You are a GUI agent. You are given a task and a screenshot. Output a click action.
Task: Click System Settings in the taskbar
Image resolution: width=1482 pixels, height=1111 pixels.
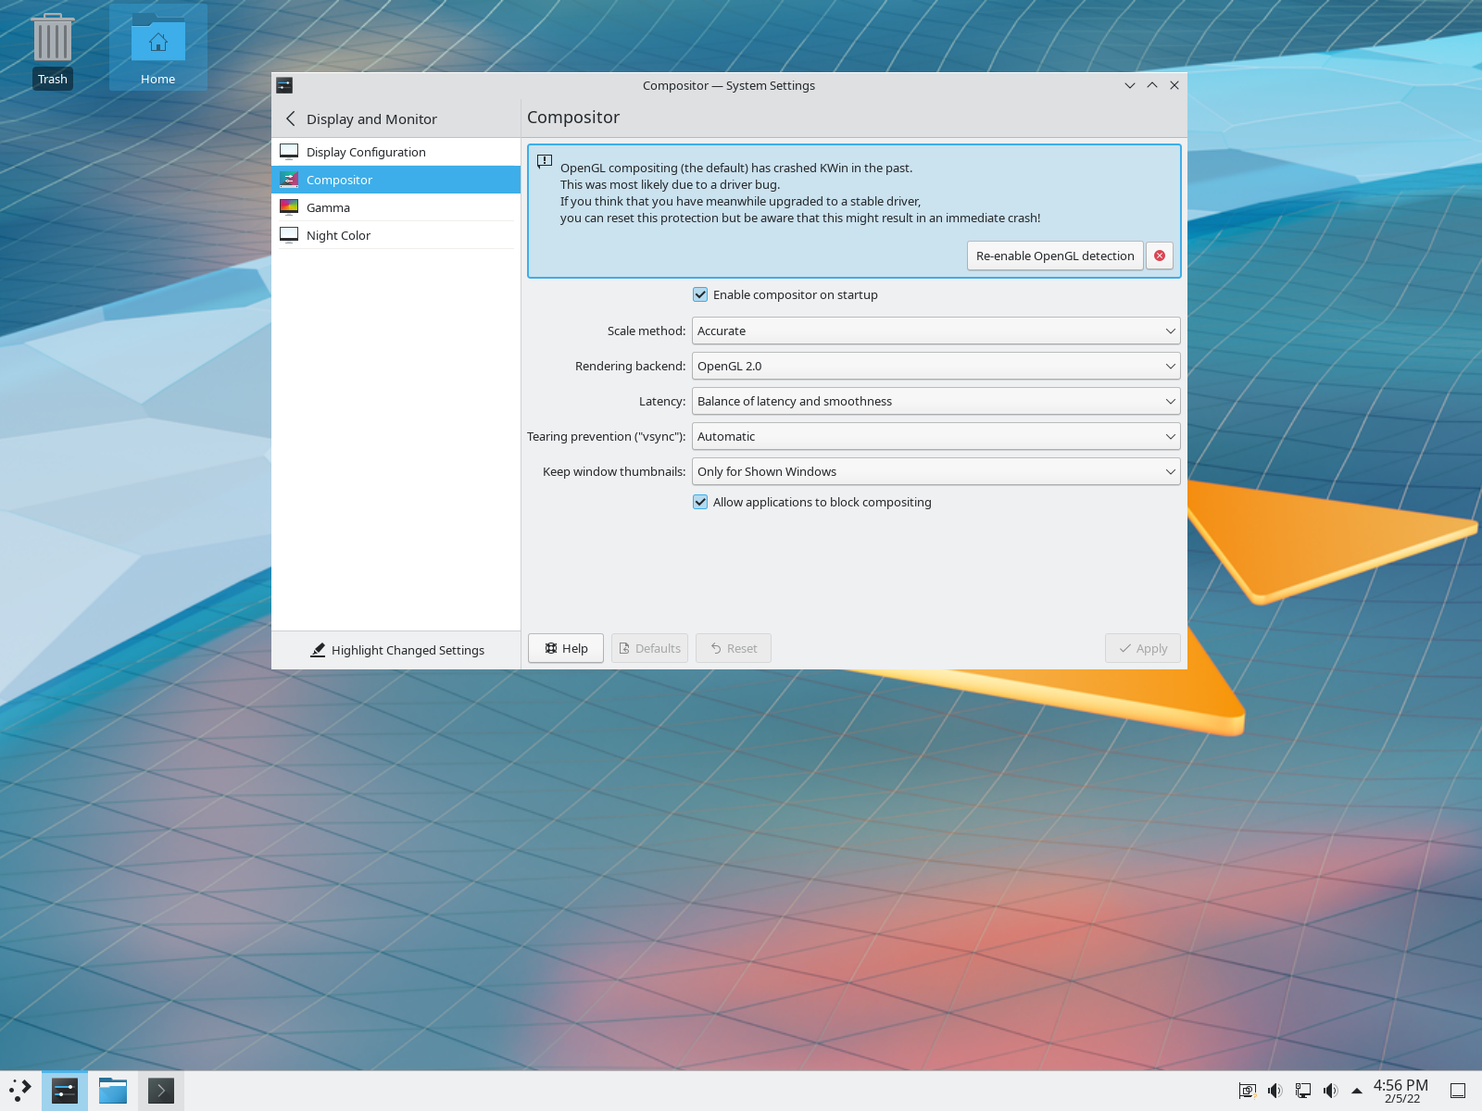click(x=65, y=1091)
